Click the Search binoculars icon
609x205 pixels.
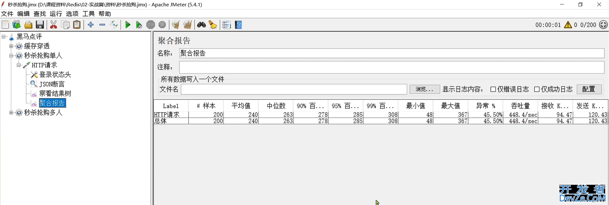201,25
